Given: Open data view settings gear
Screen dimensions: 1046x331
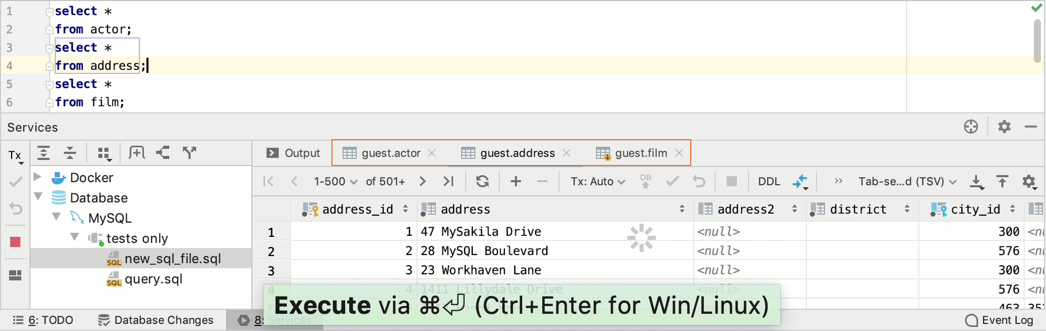Looking at the screenshot, I should pyautogui.click(x=1029, y=182).
